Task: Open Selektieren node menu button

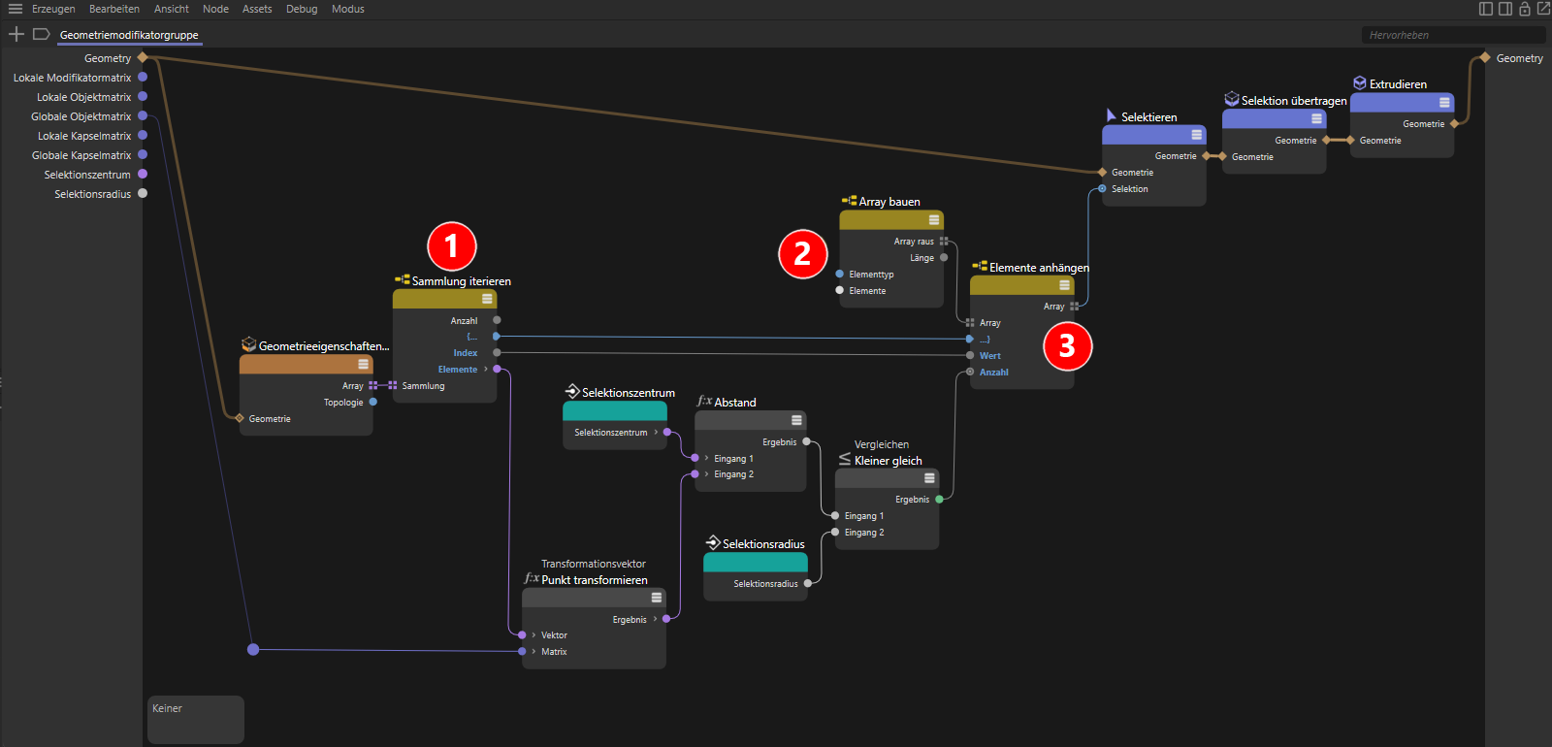Action: (x=1197, y=135)
